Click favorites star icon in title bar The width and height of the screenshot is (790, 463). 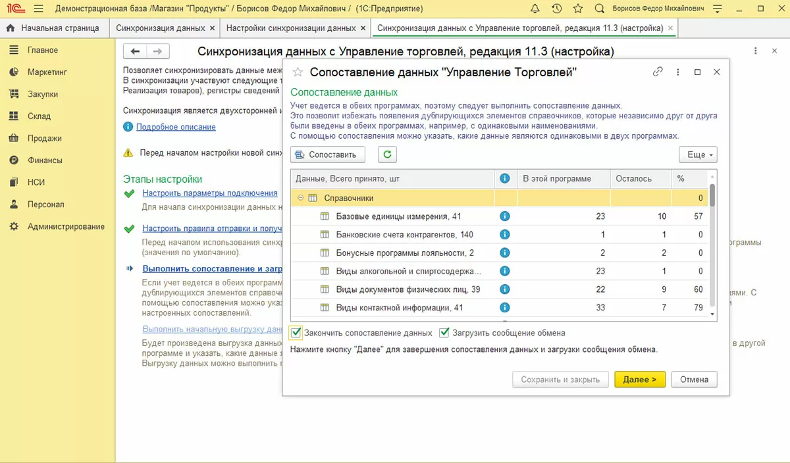tap(577, 9)
